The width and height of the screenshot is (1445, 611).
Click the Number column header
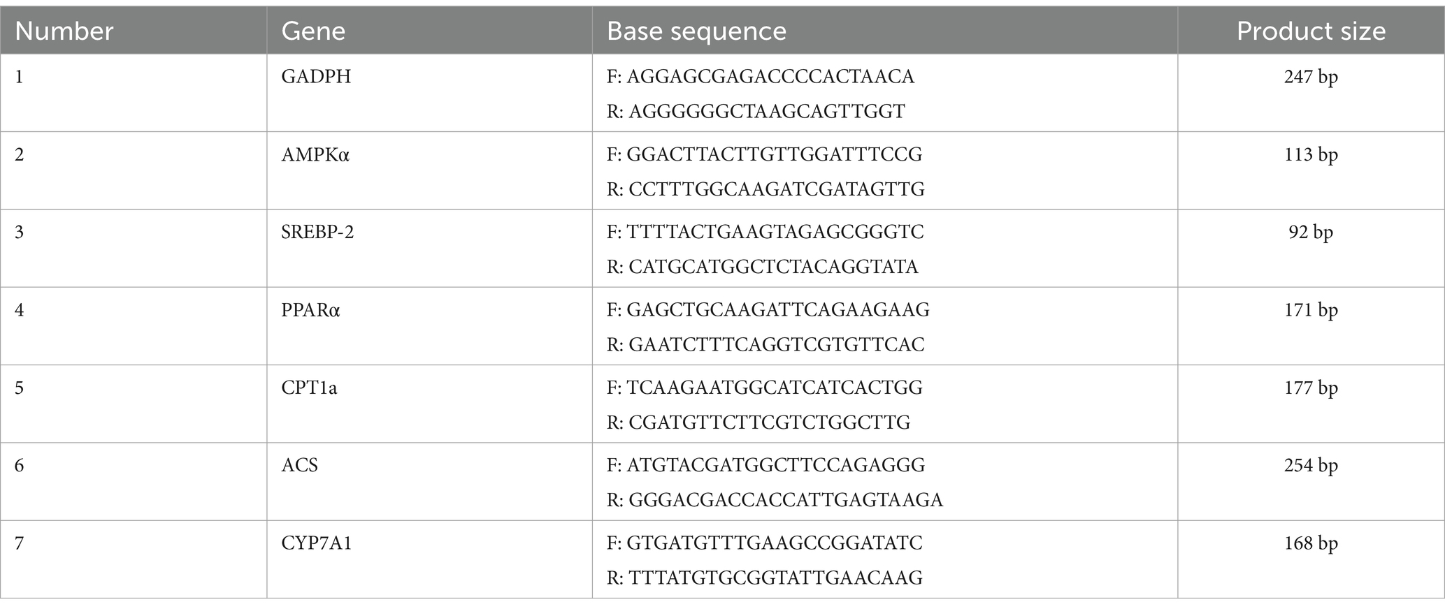(64, 31)
